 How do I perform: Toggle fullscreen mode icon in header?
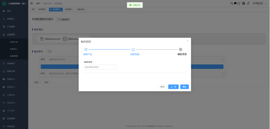(239, 3)
